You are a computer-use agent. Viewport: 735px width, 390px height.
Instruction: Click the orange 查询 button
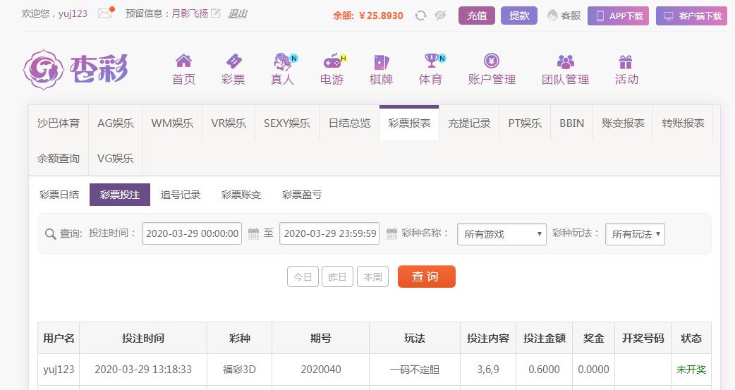coord(427,276)
